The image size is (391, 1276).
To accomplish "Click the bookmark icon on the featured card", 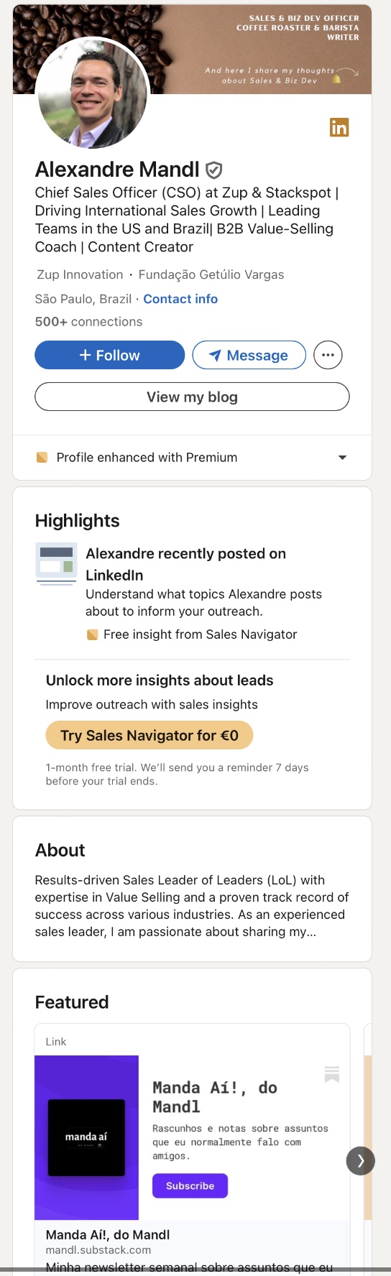I will pos(332,1074).
